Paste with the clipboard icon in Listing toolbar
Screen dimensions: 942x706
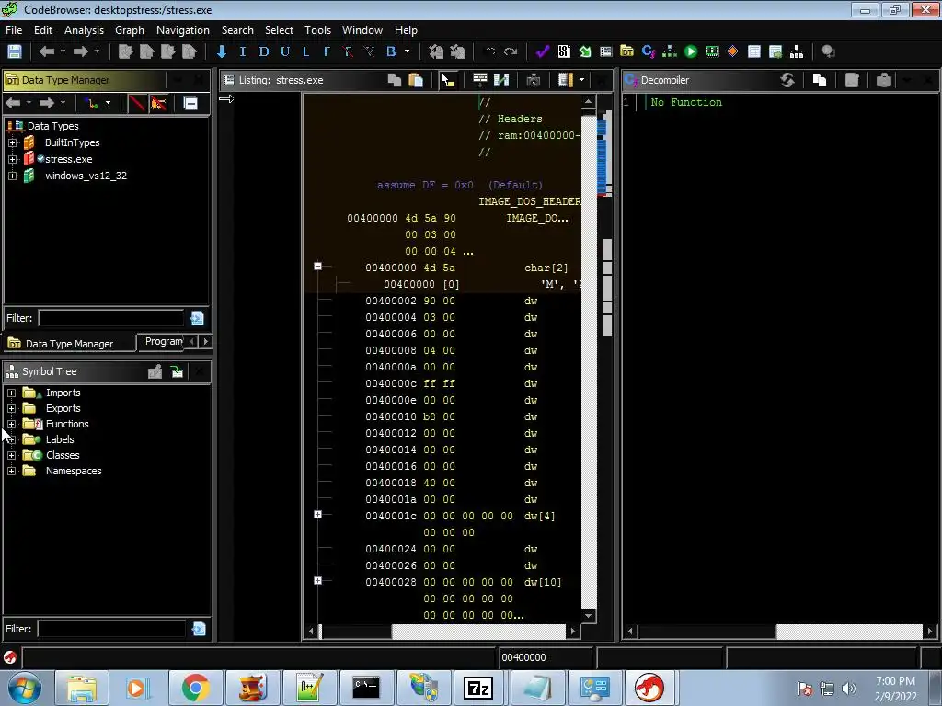click(416, 80)
